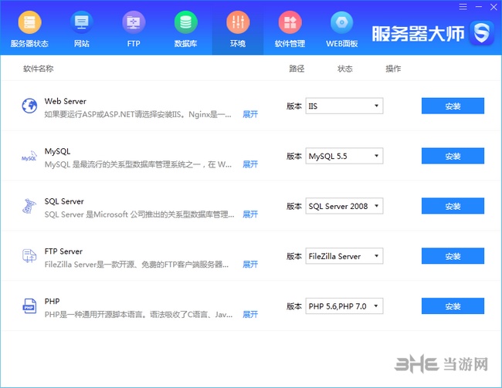Open the FileZilla Server version dropdown

(x=344, y=256)
